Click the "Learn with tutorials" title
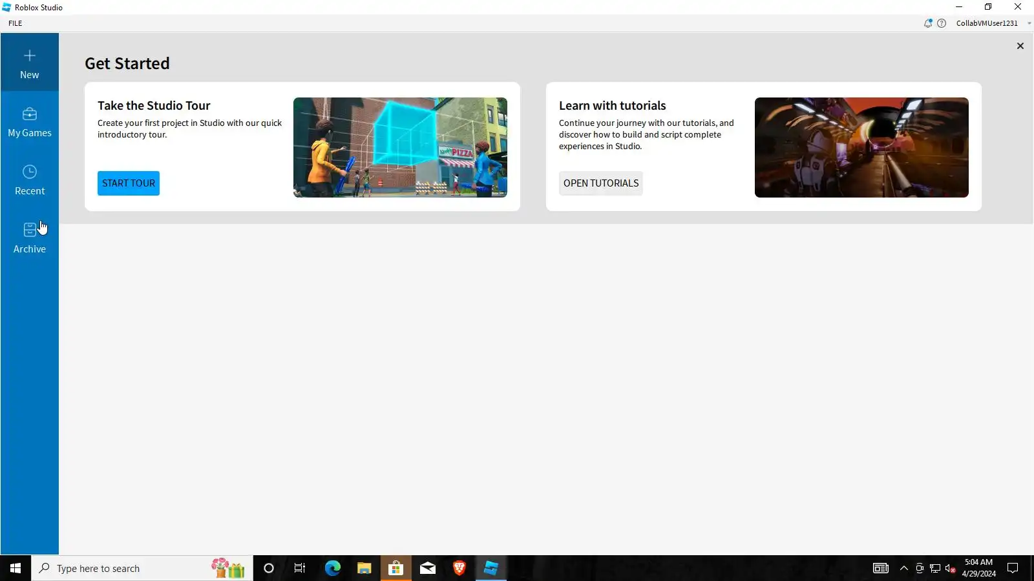Image resolution: width=1034 pixels, height=581 pixels. 612,105
